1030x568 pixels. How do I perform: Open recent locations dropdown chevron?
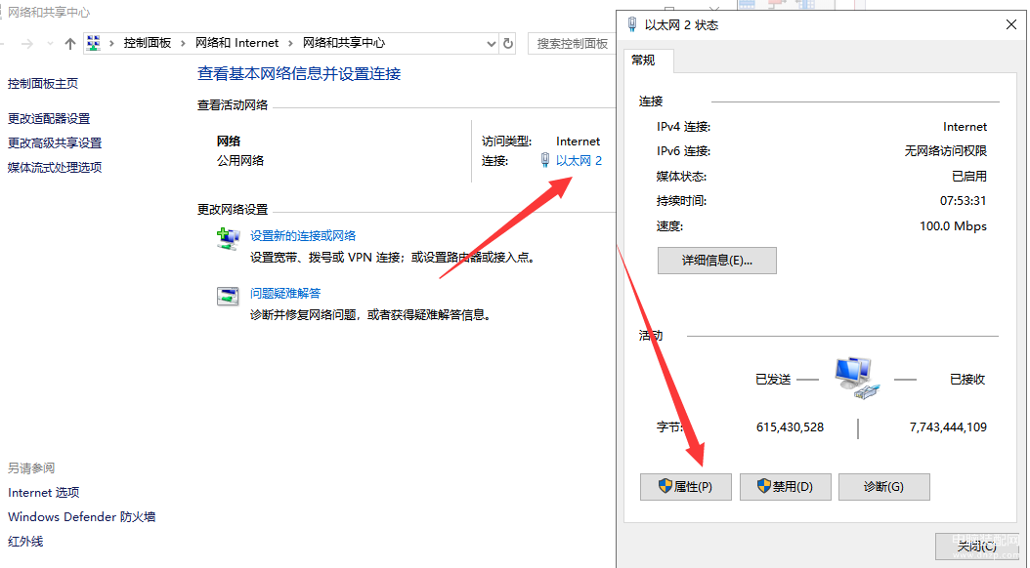coord(50,43)
